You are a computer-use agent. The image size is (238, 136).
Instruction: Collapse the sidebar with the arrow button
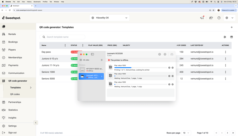point(36,123)
